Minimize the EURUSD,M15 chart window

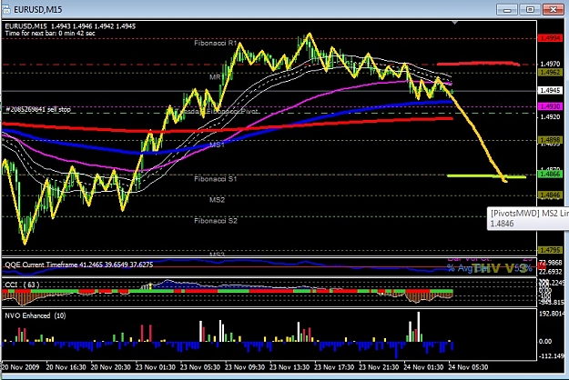click(506, 9)
